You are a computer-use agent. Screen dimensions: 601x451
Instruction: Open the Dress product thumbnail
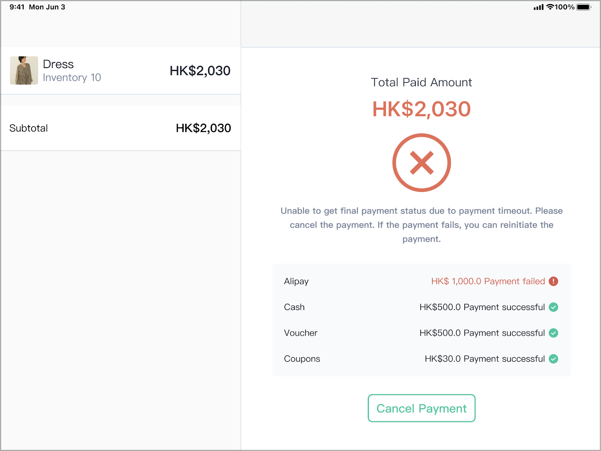(x=24, y=71)
